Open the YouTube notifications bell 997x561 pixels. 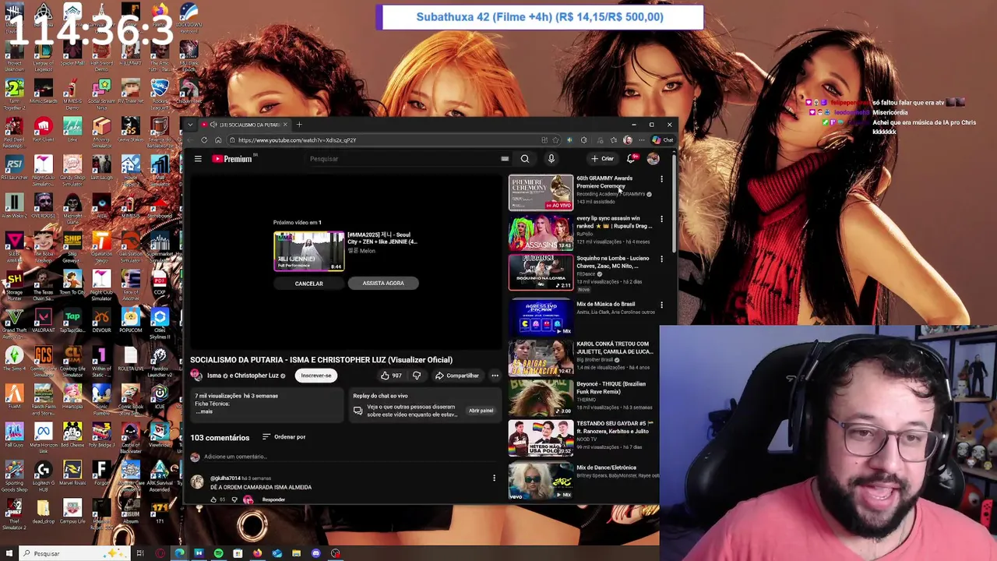632,159
